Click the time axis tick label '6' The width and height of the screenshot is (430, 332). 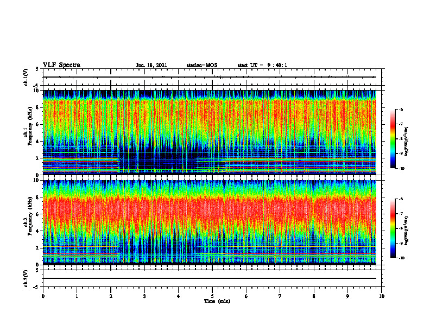coord(246,296)
